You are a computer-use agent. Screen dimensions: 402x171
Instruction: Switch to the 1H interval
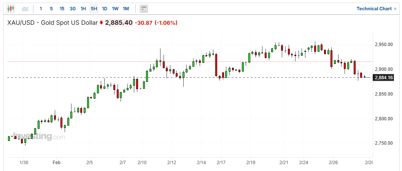(83, 9)
